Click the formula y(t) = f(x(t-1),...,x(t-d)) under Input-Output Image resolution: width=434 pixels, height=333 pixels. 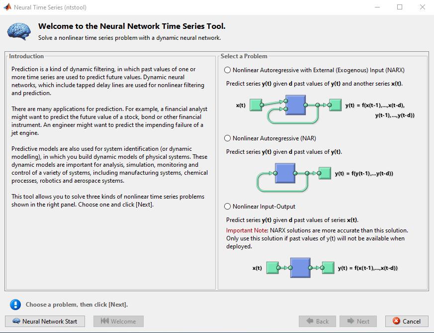367,268
